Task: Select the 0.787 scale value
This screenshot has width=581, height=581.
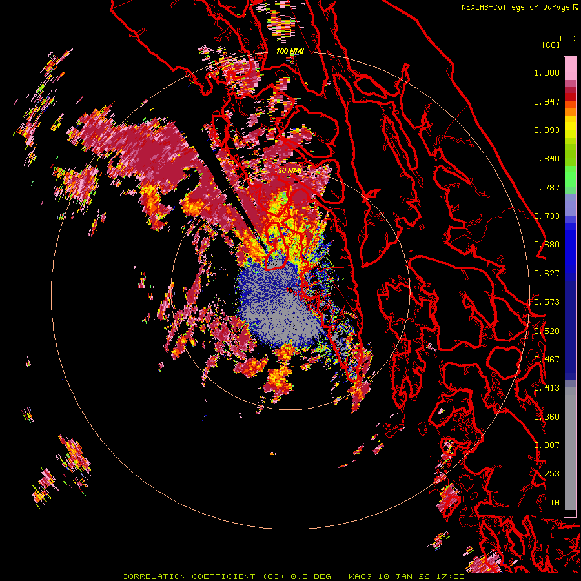Action: (x=547, y=187)
